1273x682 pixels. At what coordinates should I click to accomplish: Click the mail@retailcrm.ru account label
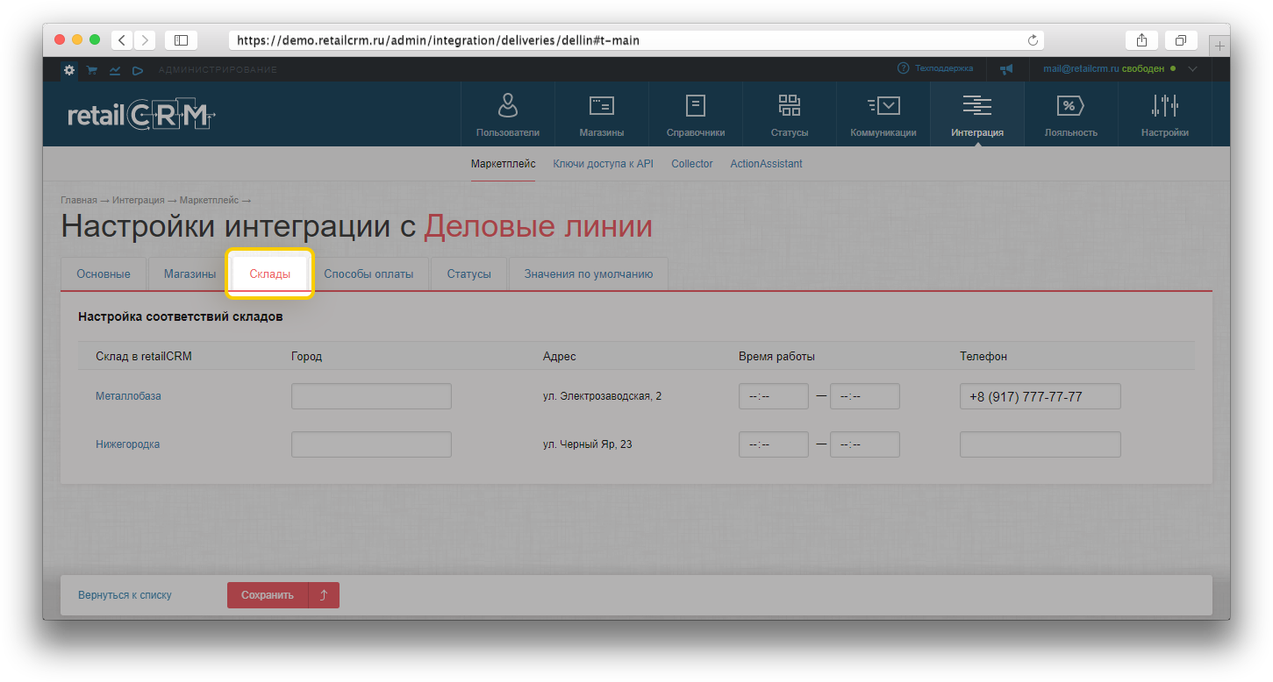pyautogui.click(x=1080, y=68)
